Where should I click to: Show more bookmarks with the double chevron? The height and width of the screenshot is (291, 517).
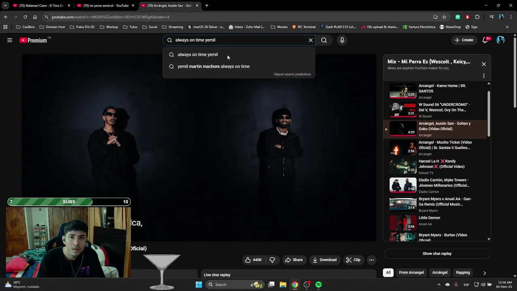point(507,27)
